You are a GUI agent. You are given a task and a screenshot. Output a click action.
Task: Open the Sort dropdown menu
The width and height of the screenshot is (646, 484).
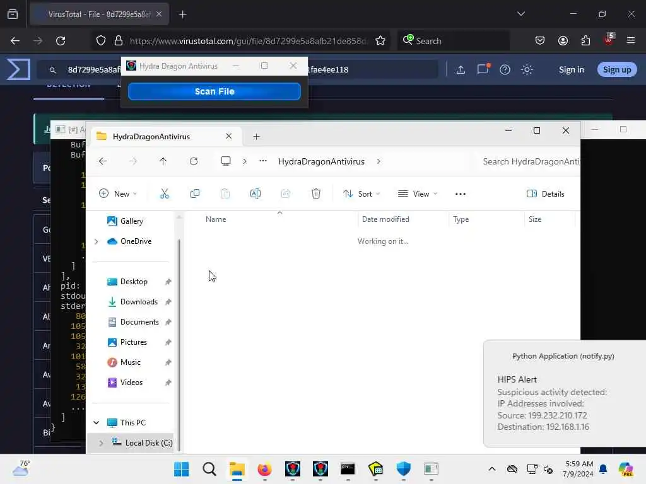[361, 193]
